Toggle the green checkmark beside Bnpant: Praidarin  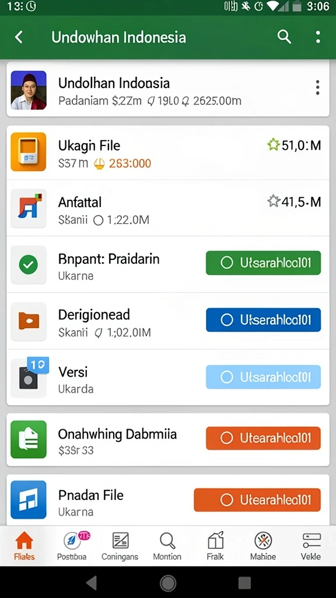point(29,265)
